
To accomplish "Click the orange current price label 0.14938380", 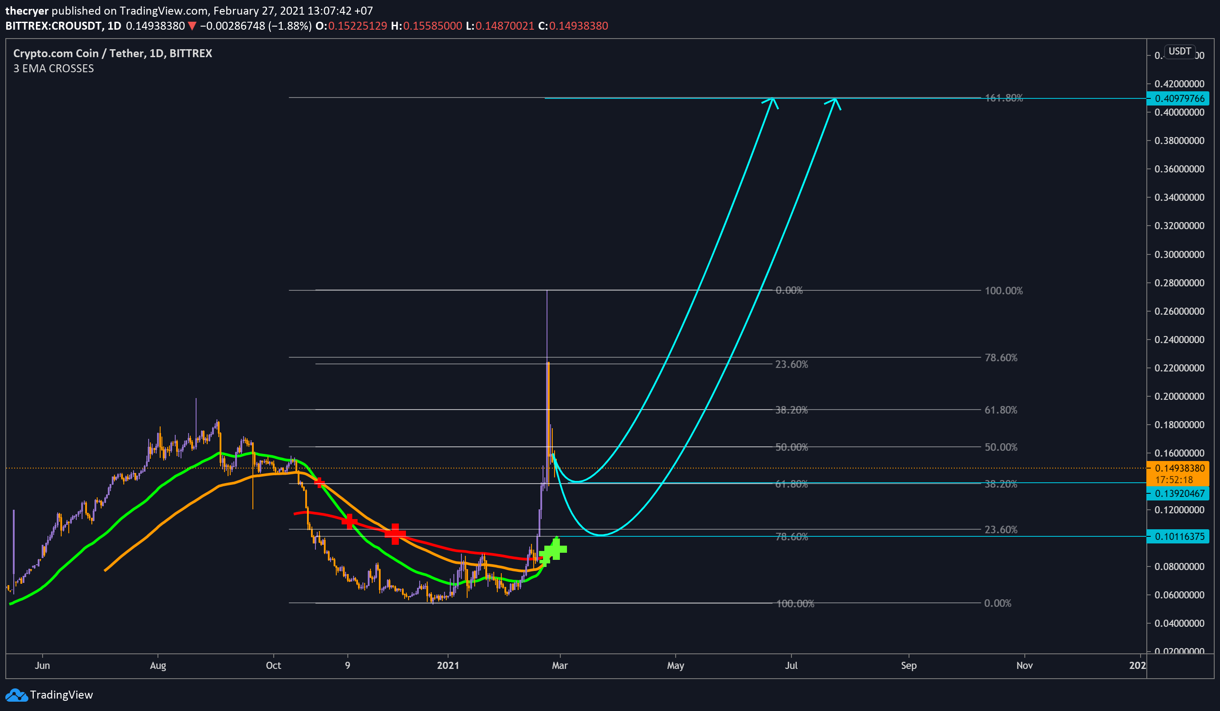I will [1179, 468].
